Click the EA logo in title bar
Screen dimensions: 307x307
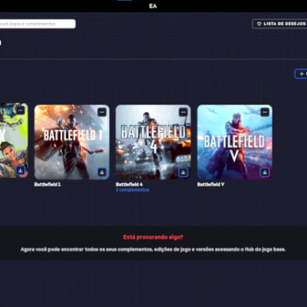pyautogui.click(x=153, y=6)
